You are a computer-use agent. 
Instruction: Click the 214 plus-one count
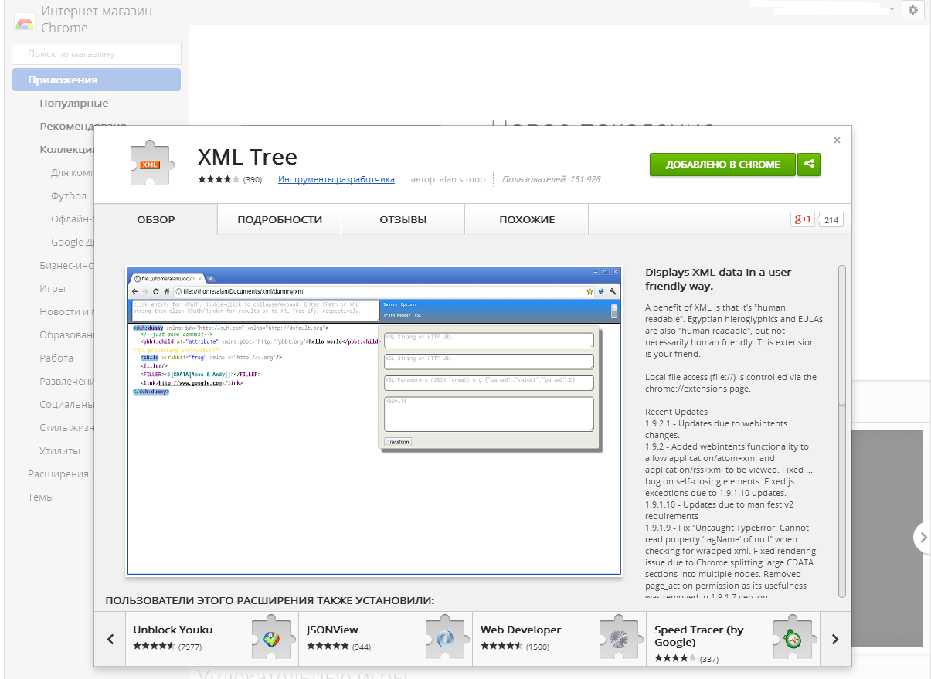[x=831, y=220]
